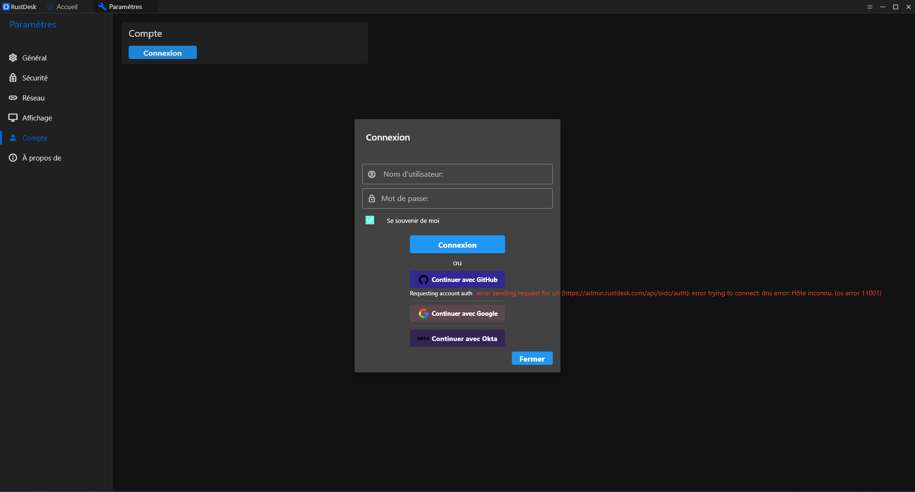Click the Google logo in the dialog

tap(423, 313)
